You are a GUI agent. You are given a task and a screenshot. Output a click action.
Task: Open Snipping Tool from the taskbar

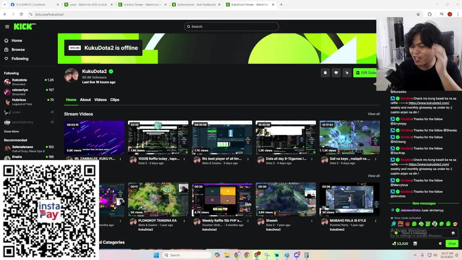pyautogui.click(x=267, y=255)
